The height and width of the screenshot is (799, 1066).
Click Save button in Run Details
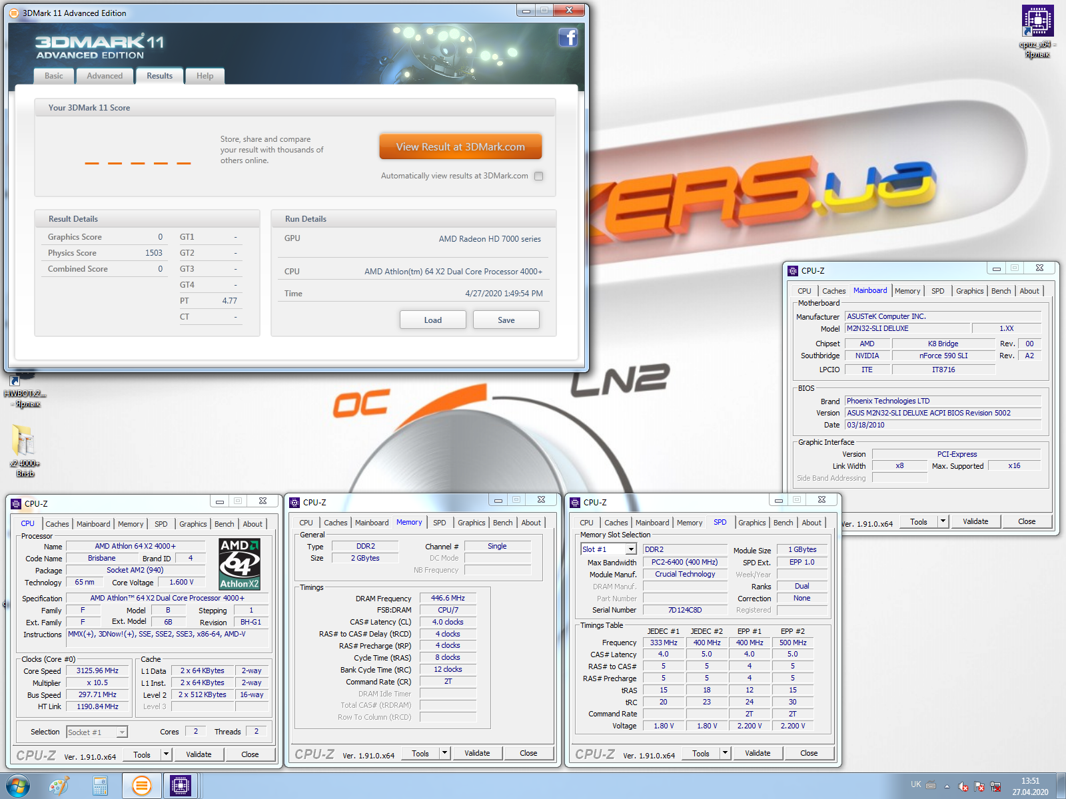(506, 320)
